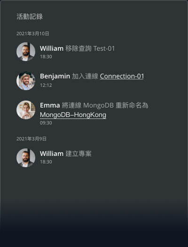The height and width of the screenshot is (247, 188).
Task: Click the 18:30 timestamp under 建立專案
Action: coord(46,162)
